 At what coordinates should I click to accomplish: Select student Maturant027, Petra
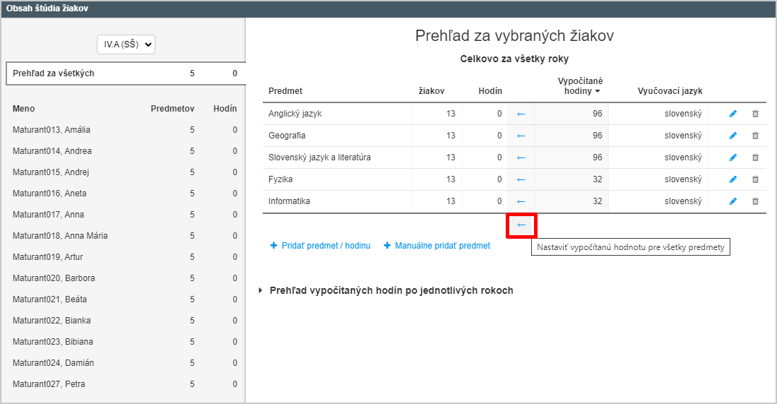[x=125, y=384]
